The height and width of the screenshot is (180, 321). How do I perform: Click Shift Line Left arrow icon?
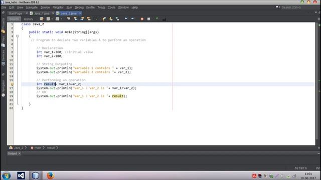point(126,18)
